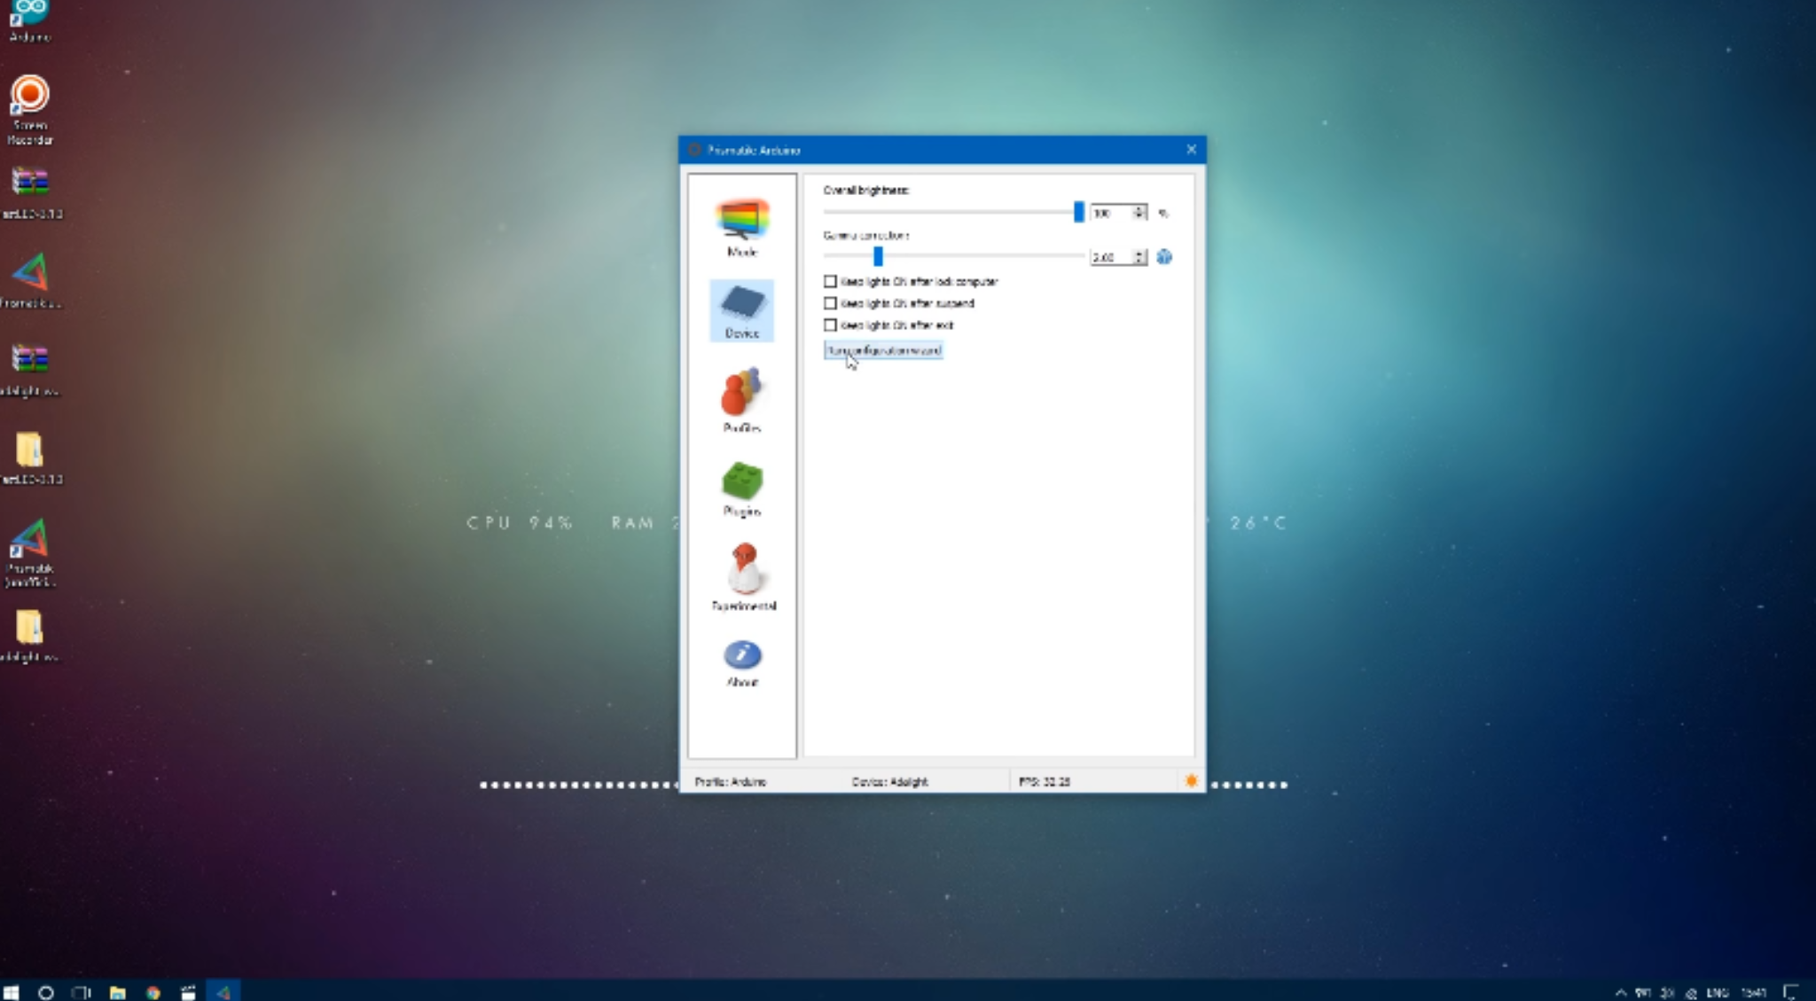Image resolution: width=1816 pixels, height=1001 pixels.
Task: Open the Screen Recorder desktop shortcut
Action: point(29,93)
